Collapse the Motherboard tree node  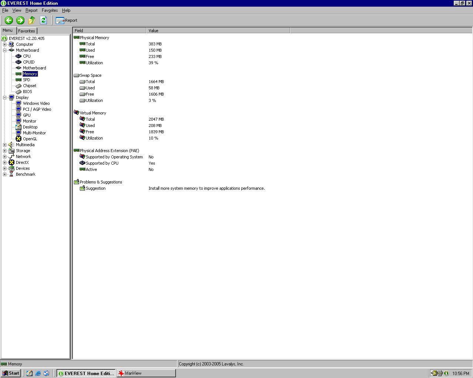point(5,50)
